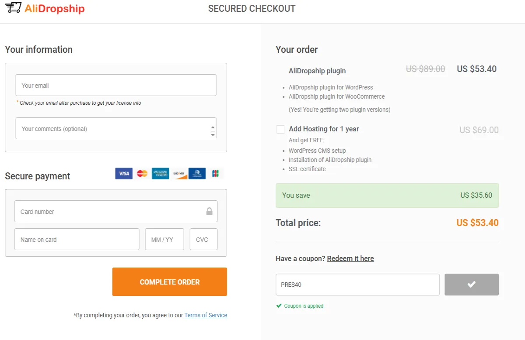Screen dimensions: 525x340
Task: Click the optional comments text area
Action: [115, 128]
